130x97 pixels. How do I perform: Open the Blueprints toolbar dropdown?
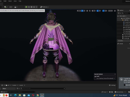pyautogui.click(x=11, y=7)
